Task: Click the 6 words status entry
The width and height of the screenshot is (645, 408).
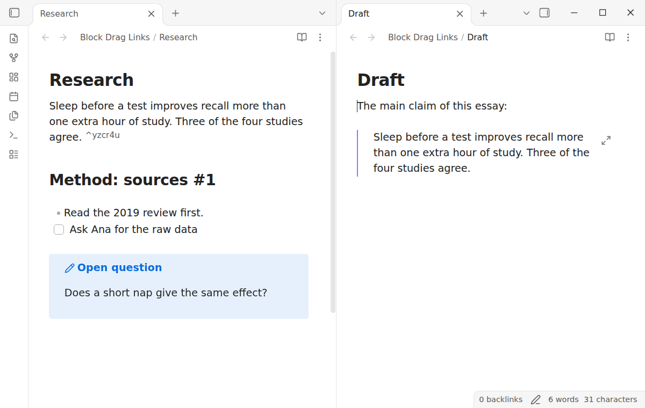Action: click(563, 399)
